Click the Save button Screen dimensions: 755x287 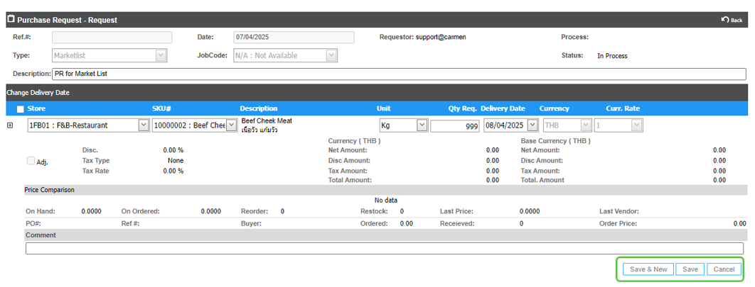pyautogui.click(x=690, y=269)
